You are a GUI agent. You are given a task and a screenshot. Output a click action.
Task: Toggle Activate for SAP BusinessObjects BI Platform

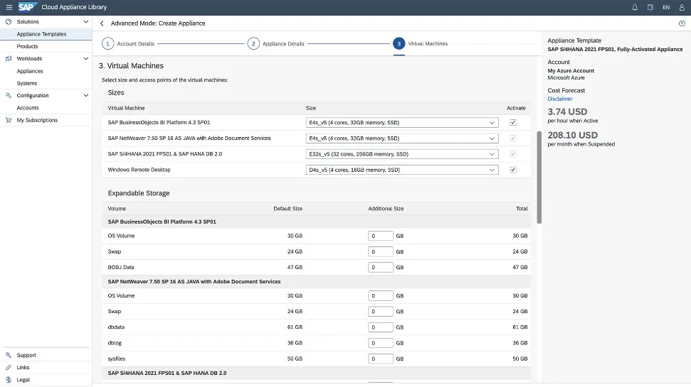(512, 122)
